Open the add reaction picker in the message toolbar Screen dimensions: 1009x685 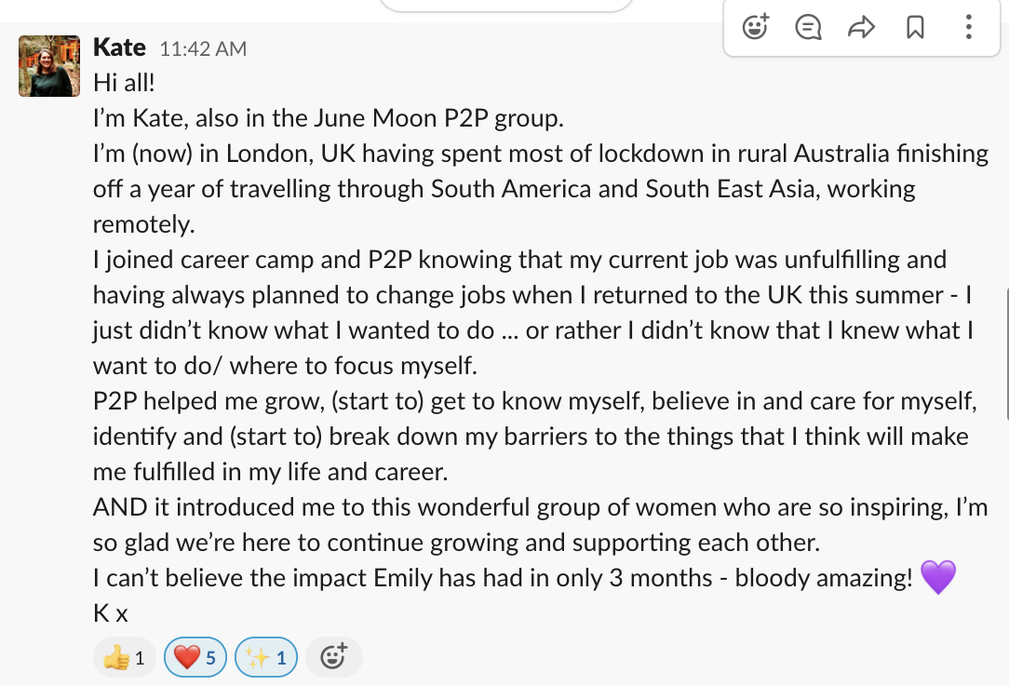tap(756, 27)
